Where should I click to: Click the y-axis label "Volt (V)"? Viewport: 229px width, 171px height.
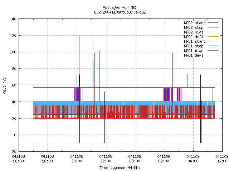(x=4, y=85)
